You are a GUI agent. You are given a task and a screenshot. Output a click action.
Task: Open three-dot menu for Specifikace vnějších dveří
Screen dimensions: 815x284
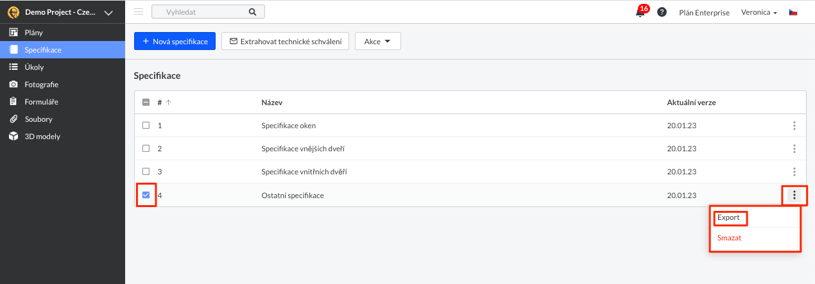pos(794,149)
